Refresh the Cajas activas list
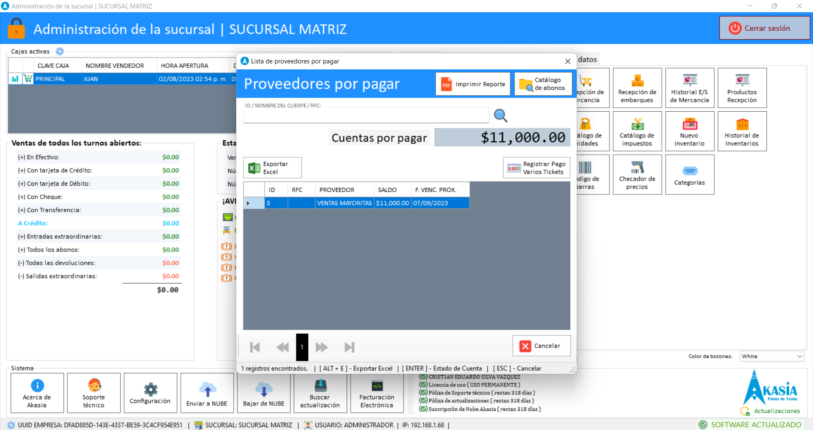The image size is (813, 430). (60, 52)
